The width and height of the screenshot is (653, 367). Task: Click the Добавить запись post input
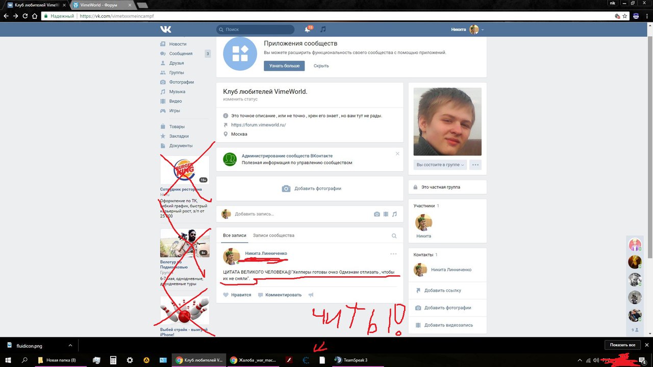301,214
